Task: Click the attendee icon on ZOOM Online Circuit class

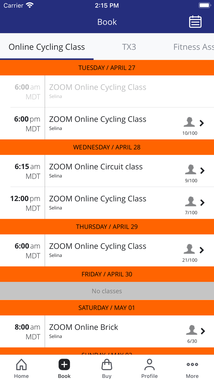Action: point(190,170)
